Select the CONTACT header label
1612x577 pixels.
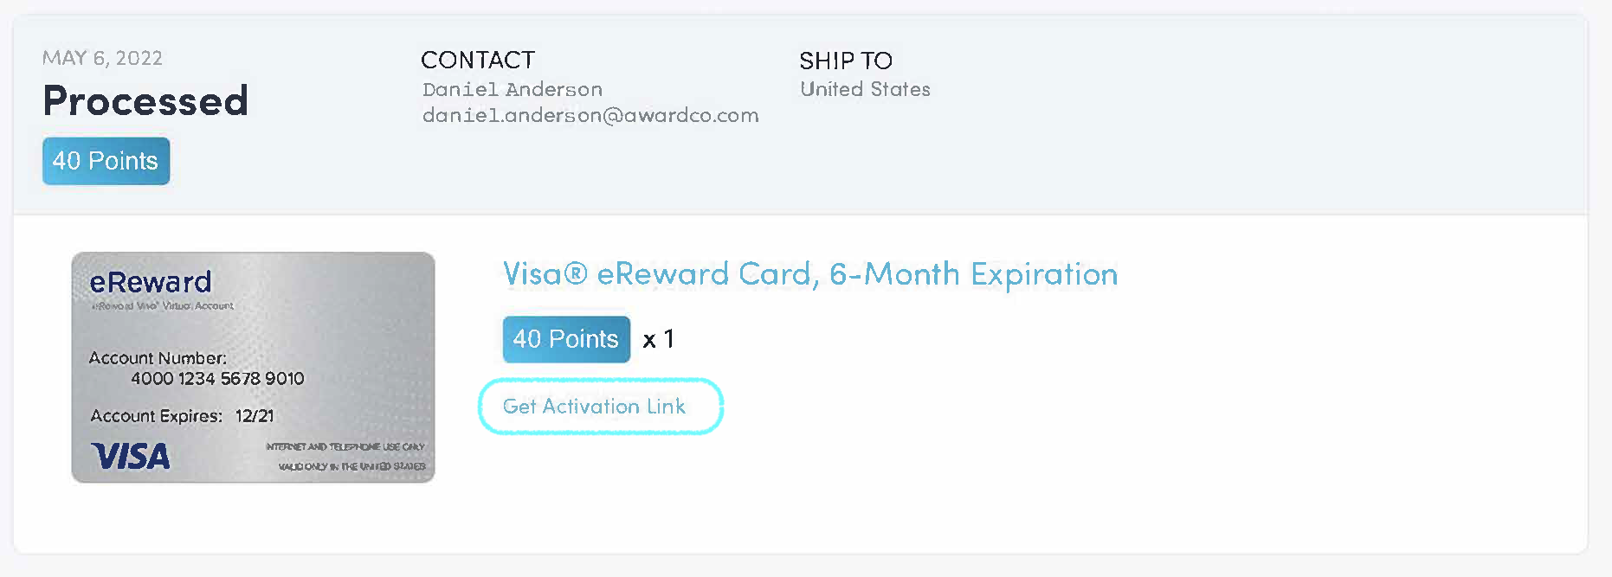point(478,61)
